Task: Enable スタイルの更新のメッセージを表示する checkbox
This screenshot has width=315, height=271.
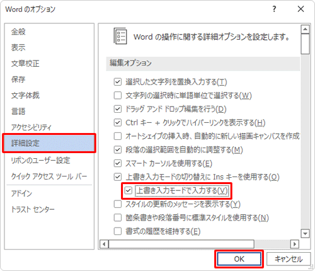Action: point(118,204)
